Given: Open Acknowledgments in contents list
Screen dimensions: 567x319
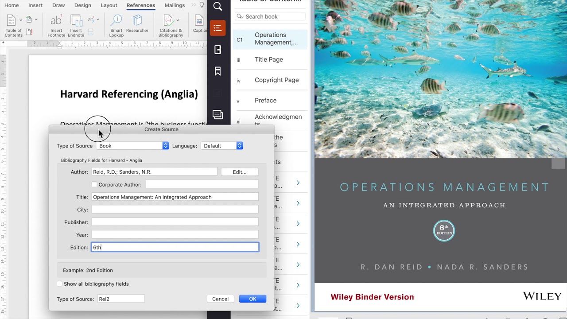Looking at the screenshot, I should (x=270, y=120).
